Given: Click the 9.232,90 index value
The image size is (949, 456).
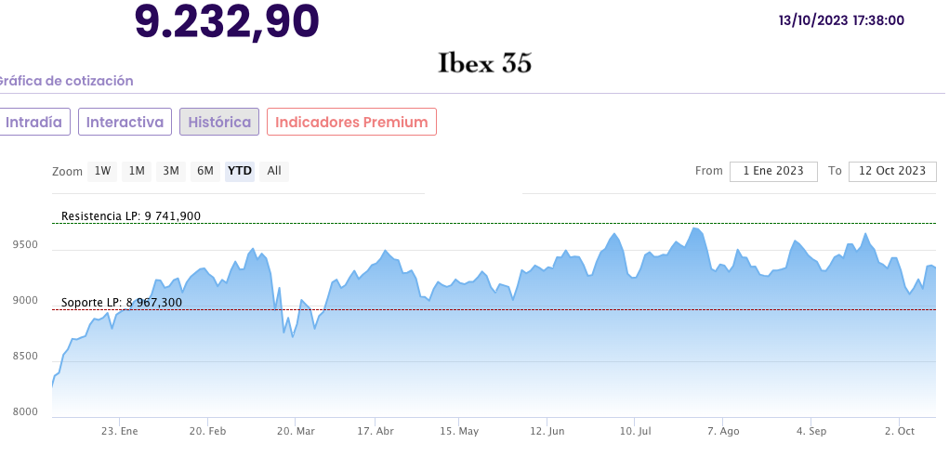Looking at the screenshot, I should tap(227, 20).
